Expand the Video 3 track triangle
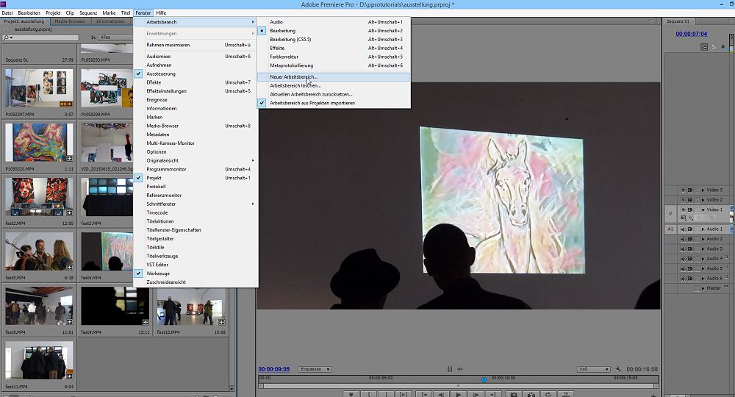Viewport: 735px width, 397px height. 703,190
